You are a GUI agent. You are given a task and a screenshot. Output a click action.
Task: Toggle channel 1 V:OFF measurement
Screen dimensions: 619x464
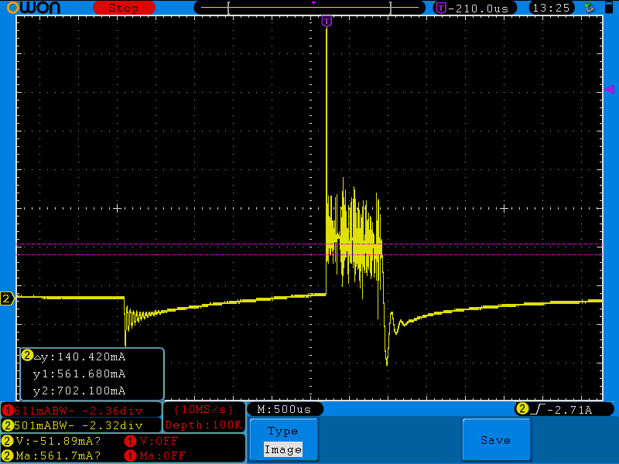(x=152, y=441)
